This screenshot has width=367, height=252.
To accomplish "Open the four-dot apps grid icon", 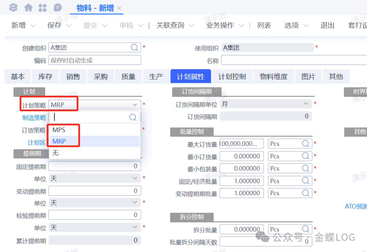I will (x=43, y=7).
